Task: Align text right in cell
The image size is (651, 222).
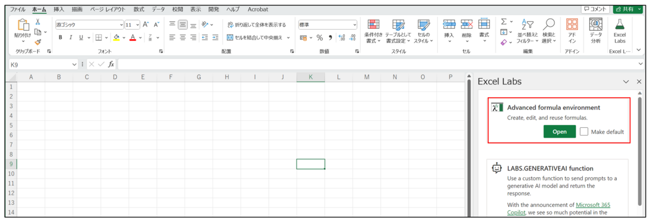Action: click(193, 37)
